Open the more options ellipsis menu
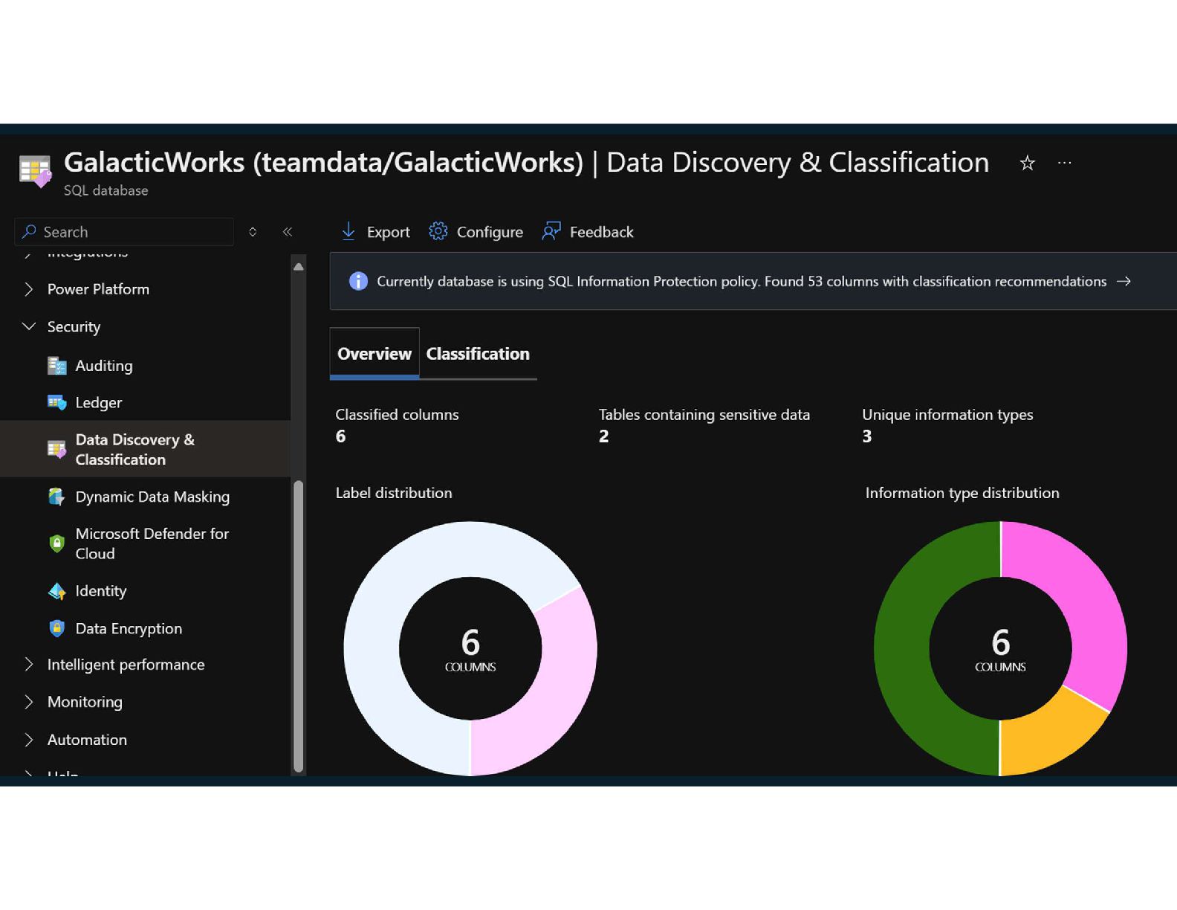 coord(1065,163)
